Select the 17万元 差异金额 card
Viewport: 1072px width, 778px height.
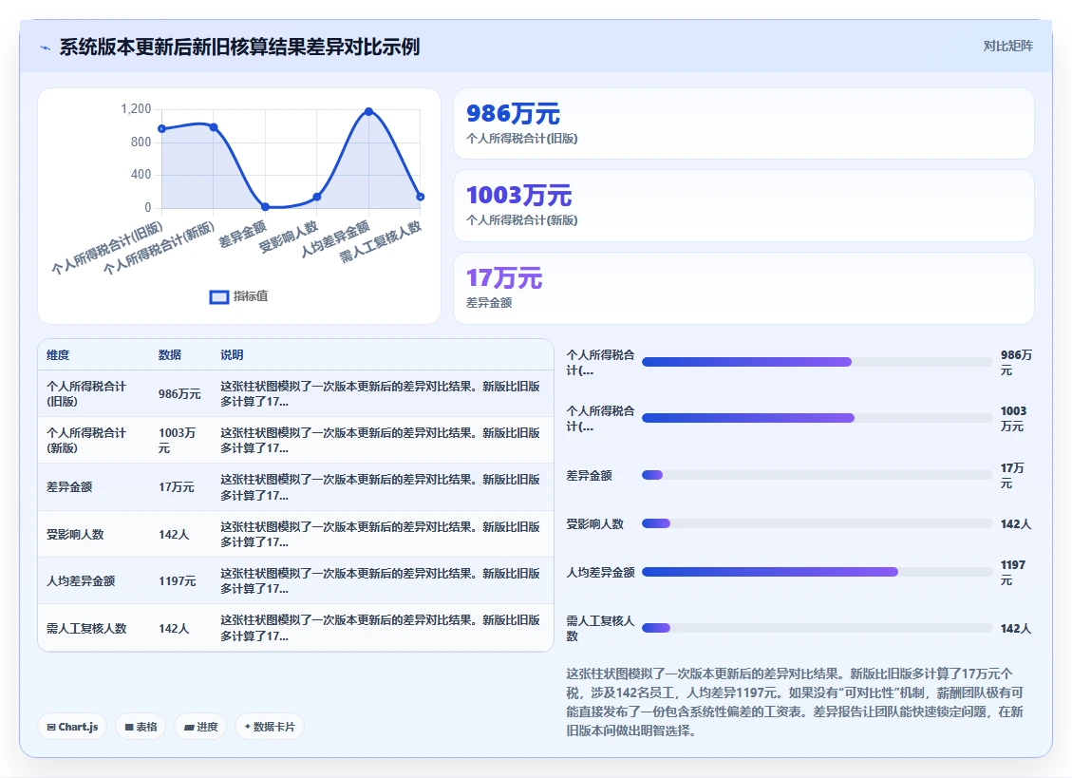(x=743, y=288)
